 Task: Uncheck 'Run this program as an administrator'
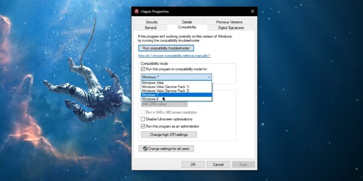coord(143,126)
